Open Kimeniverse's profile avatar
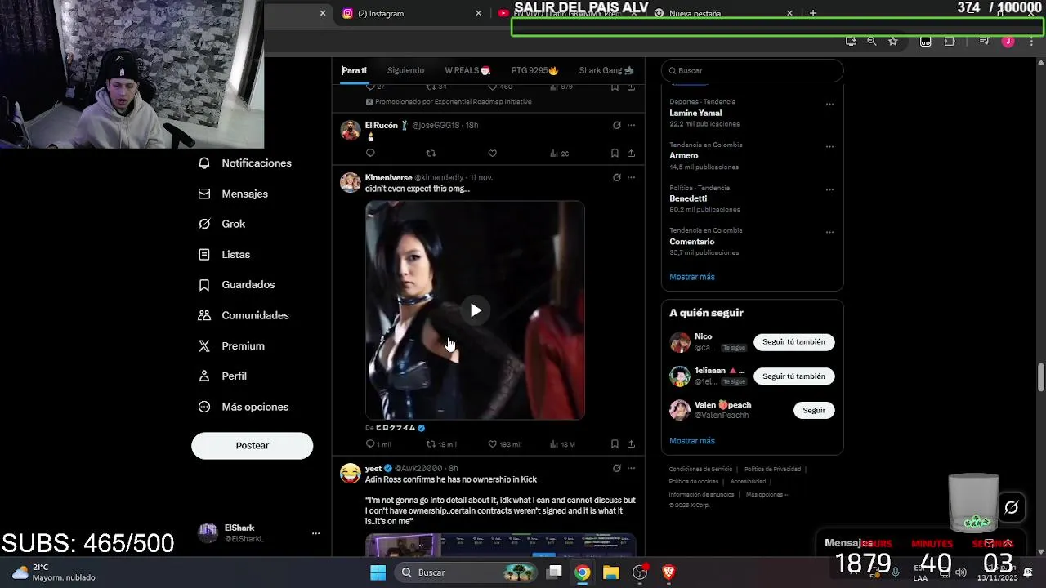Screen dimensions: 1046x588 click(x=350, y=182)
